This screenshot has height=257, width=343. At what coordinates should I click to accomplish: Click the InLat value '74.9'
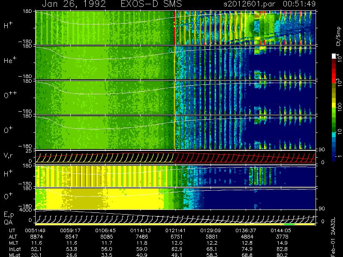coord(247,249)
